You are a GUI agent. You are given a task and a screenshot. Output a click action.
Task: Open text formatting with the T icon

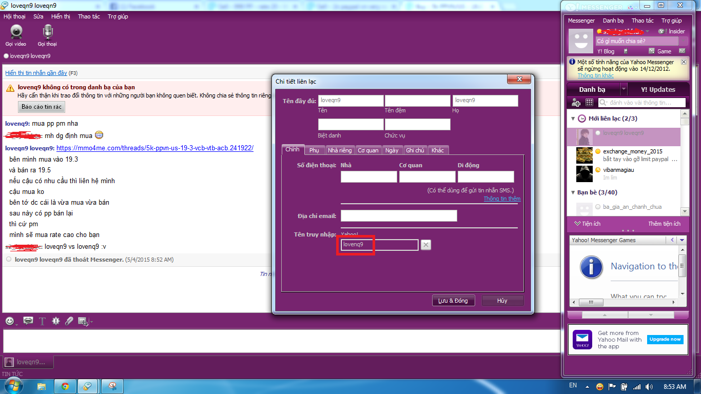point(43,321)
